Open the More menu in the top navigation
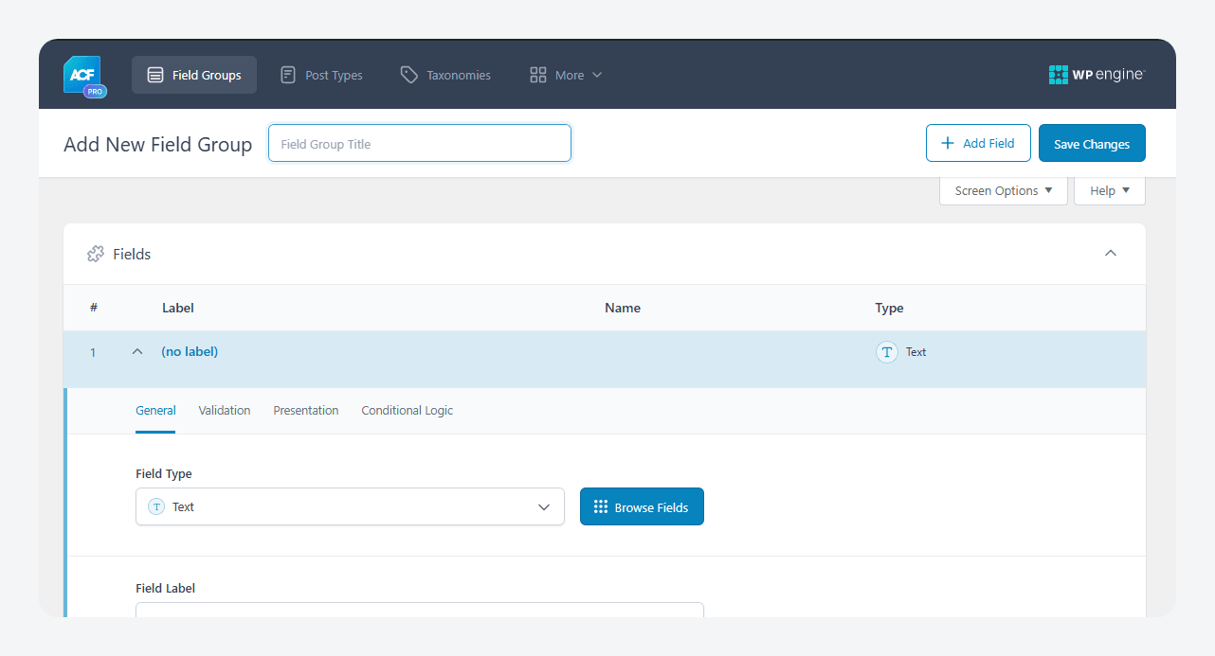Image resolution: width=1215 pixels, height=656 pixels. coord(566,75)
